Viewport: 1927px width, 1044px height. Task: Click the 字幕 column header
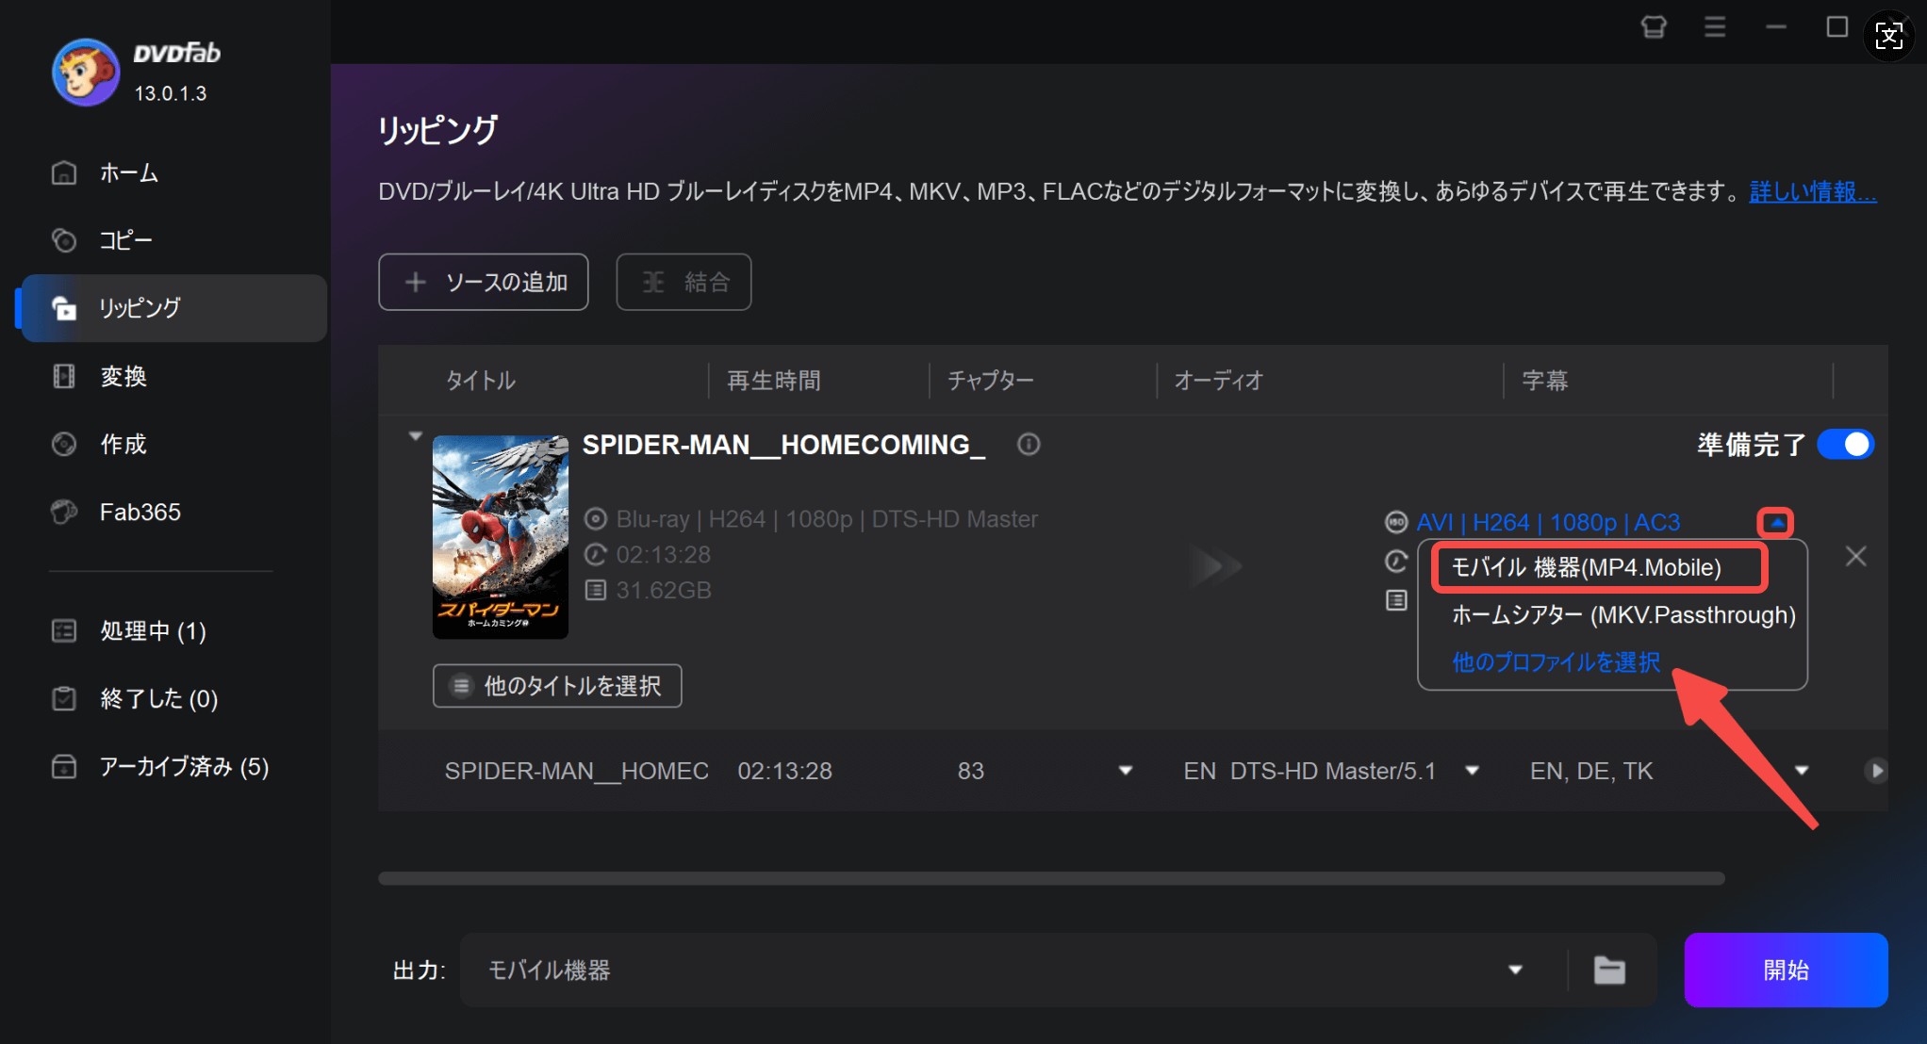click(x=1545, y=381)
